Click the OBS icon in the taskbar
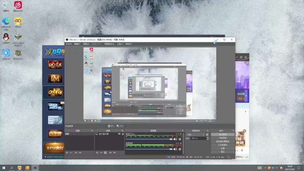The width and height of the screenshot is (304, 171). (35, 168)
